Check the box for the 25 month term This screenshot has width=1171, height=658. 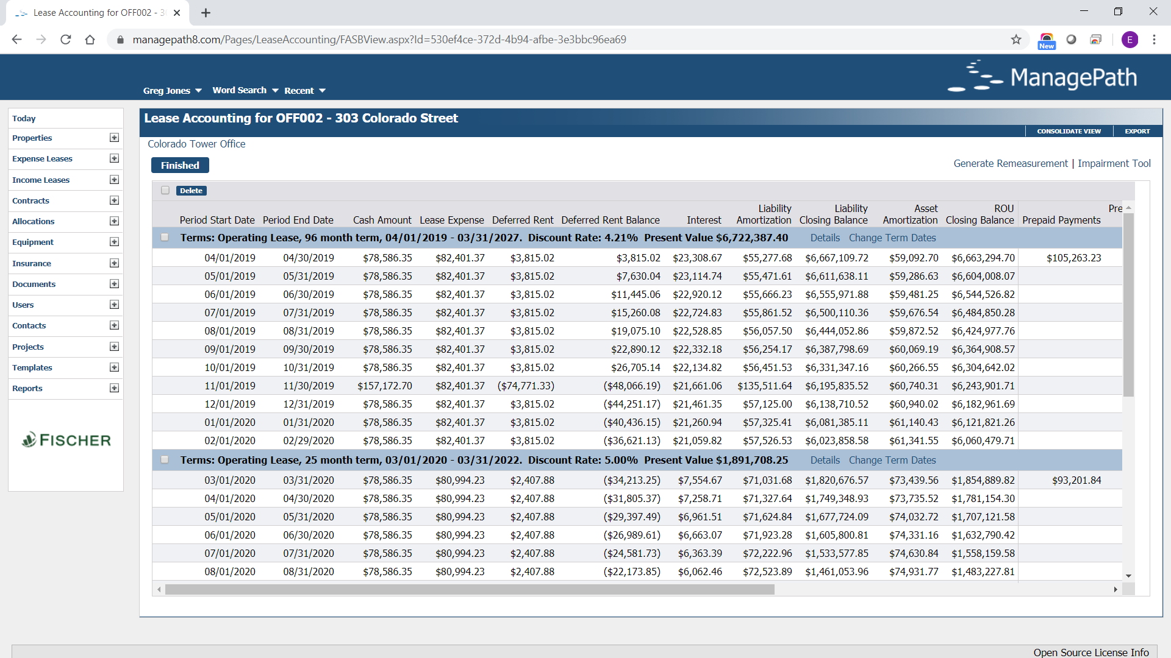click(x=165, y=459)
